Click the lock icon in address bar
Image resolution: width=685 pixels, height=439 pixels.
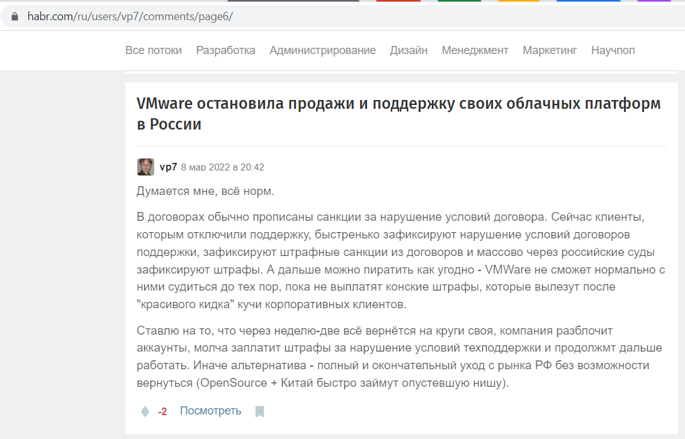[15, 16]
